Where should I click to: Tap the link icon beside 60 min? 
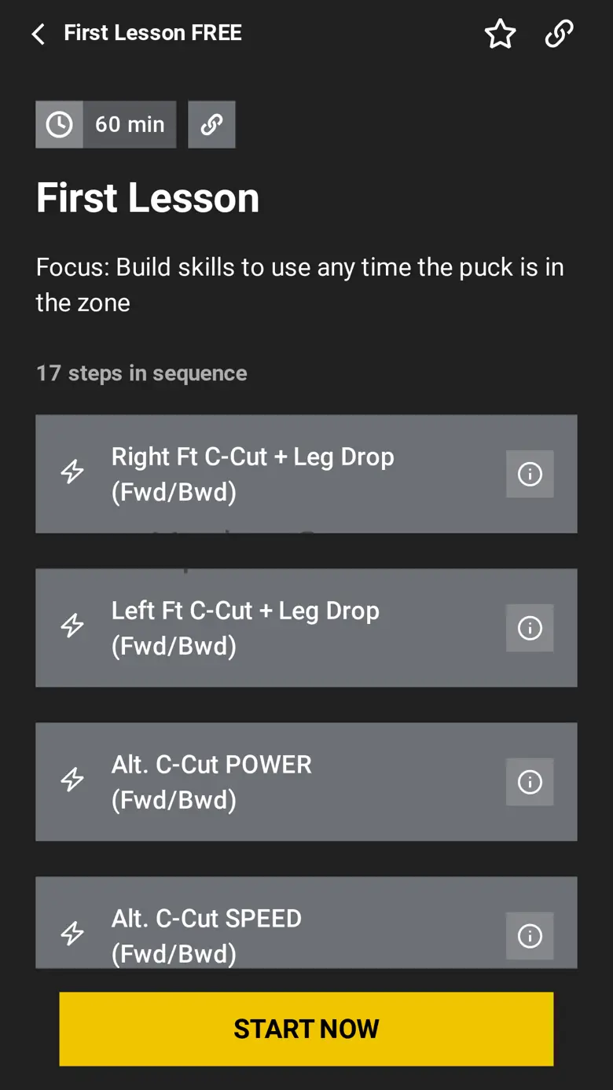(211, 124)
